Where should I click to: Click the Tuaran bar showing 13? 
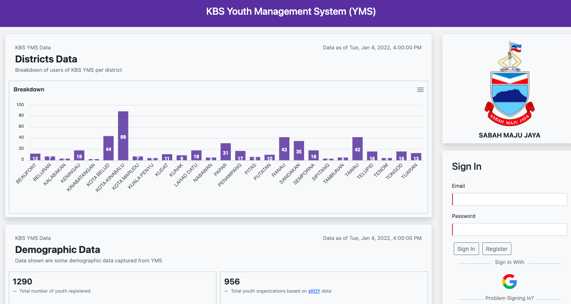pos(416,157)
